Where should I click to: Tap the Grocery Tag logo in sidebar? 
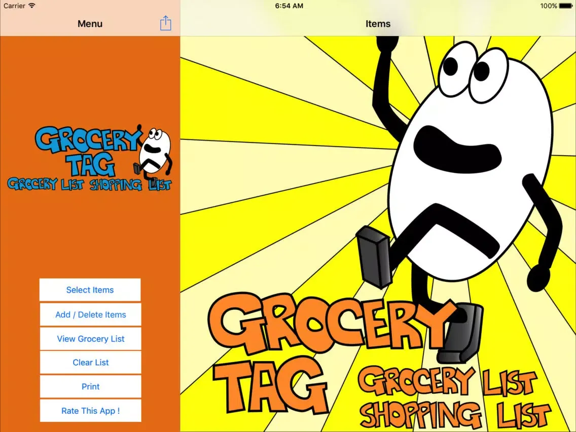point(90,158)
